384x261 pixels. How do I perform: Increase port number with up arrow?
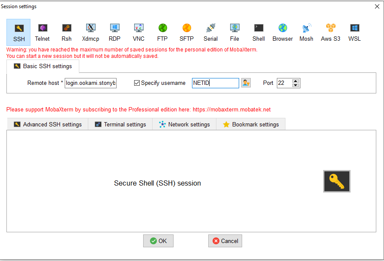pyautogui.click(x=296, y=81)
